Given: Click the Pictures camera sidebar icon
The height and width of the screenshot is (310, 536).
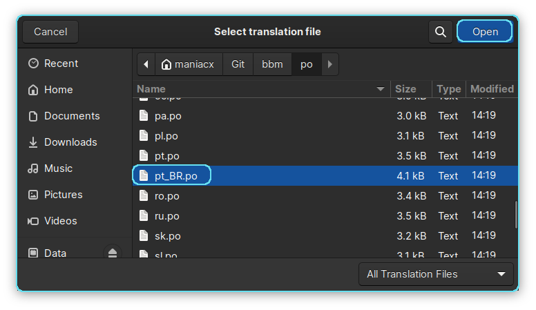Looking at the screenshot, I should coord(33,195).
